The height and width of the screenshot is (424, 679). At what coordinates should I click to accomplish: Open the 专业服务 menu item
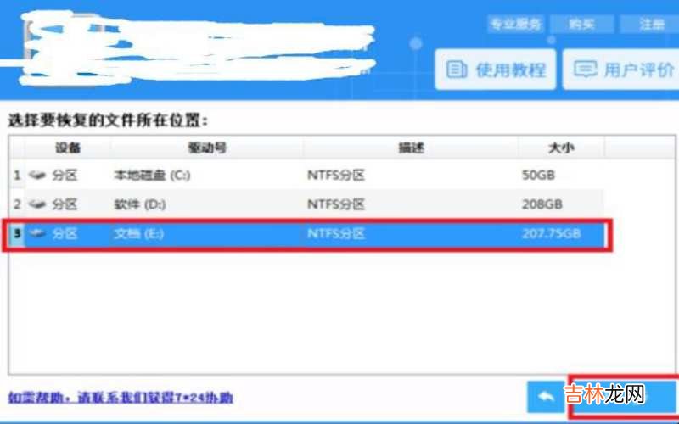click(516, 24)
